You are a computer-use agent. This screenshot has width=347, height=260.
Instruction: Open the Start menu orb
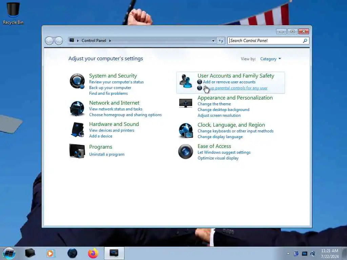[x=9, y=253]
